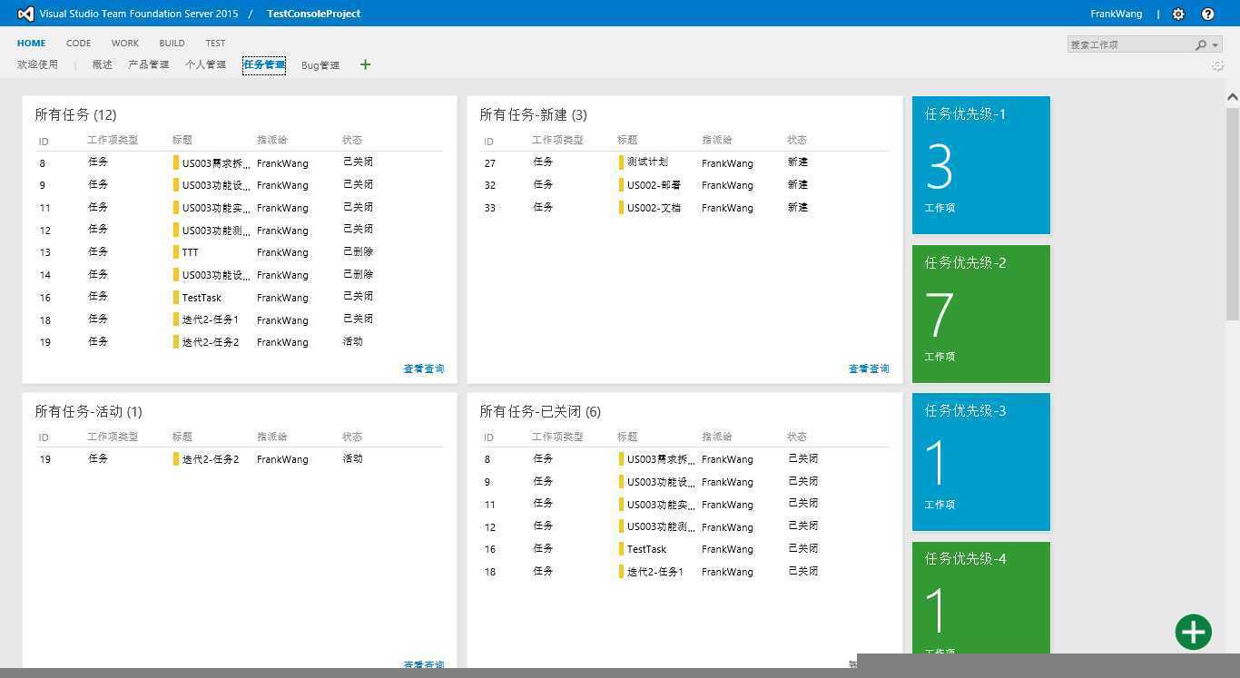Switch to the CODE hub

pos(78,43)
